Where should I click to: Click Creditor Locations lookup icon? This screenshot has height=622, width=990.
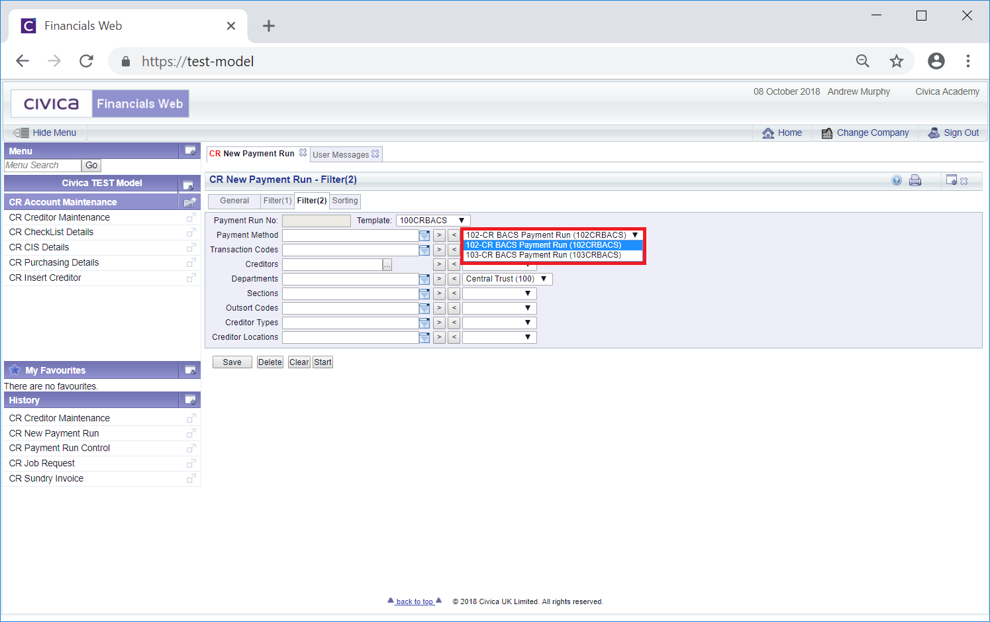tap(424, 337)
